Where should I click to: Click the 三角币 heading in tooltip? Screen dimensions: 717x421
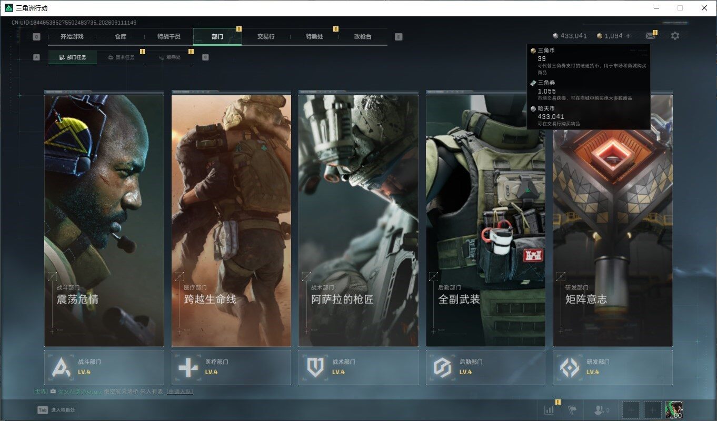tap(546, 50)
